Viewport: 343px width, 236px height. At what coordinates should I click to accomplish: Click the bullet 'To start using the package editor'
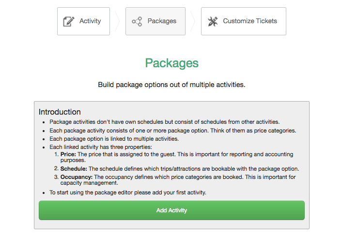[128, 192]
